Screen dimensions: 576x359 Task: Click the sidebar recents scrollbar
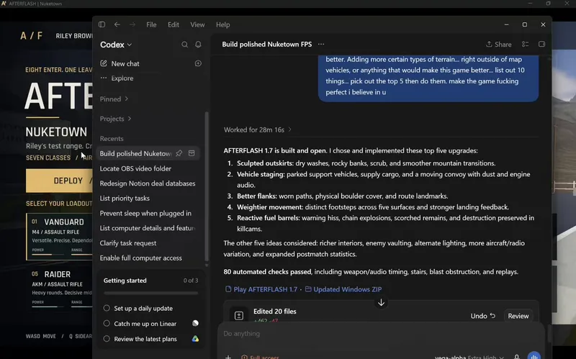click(x=207, y=186)
